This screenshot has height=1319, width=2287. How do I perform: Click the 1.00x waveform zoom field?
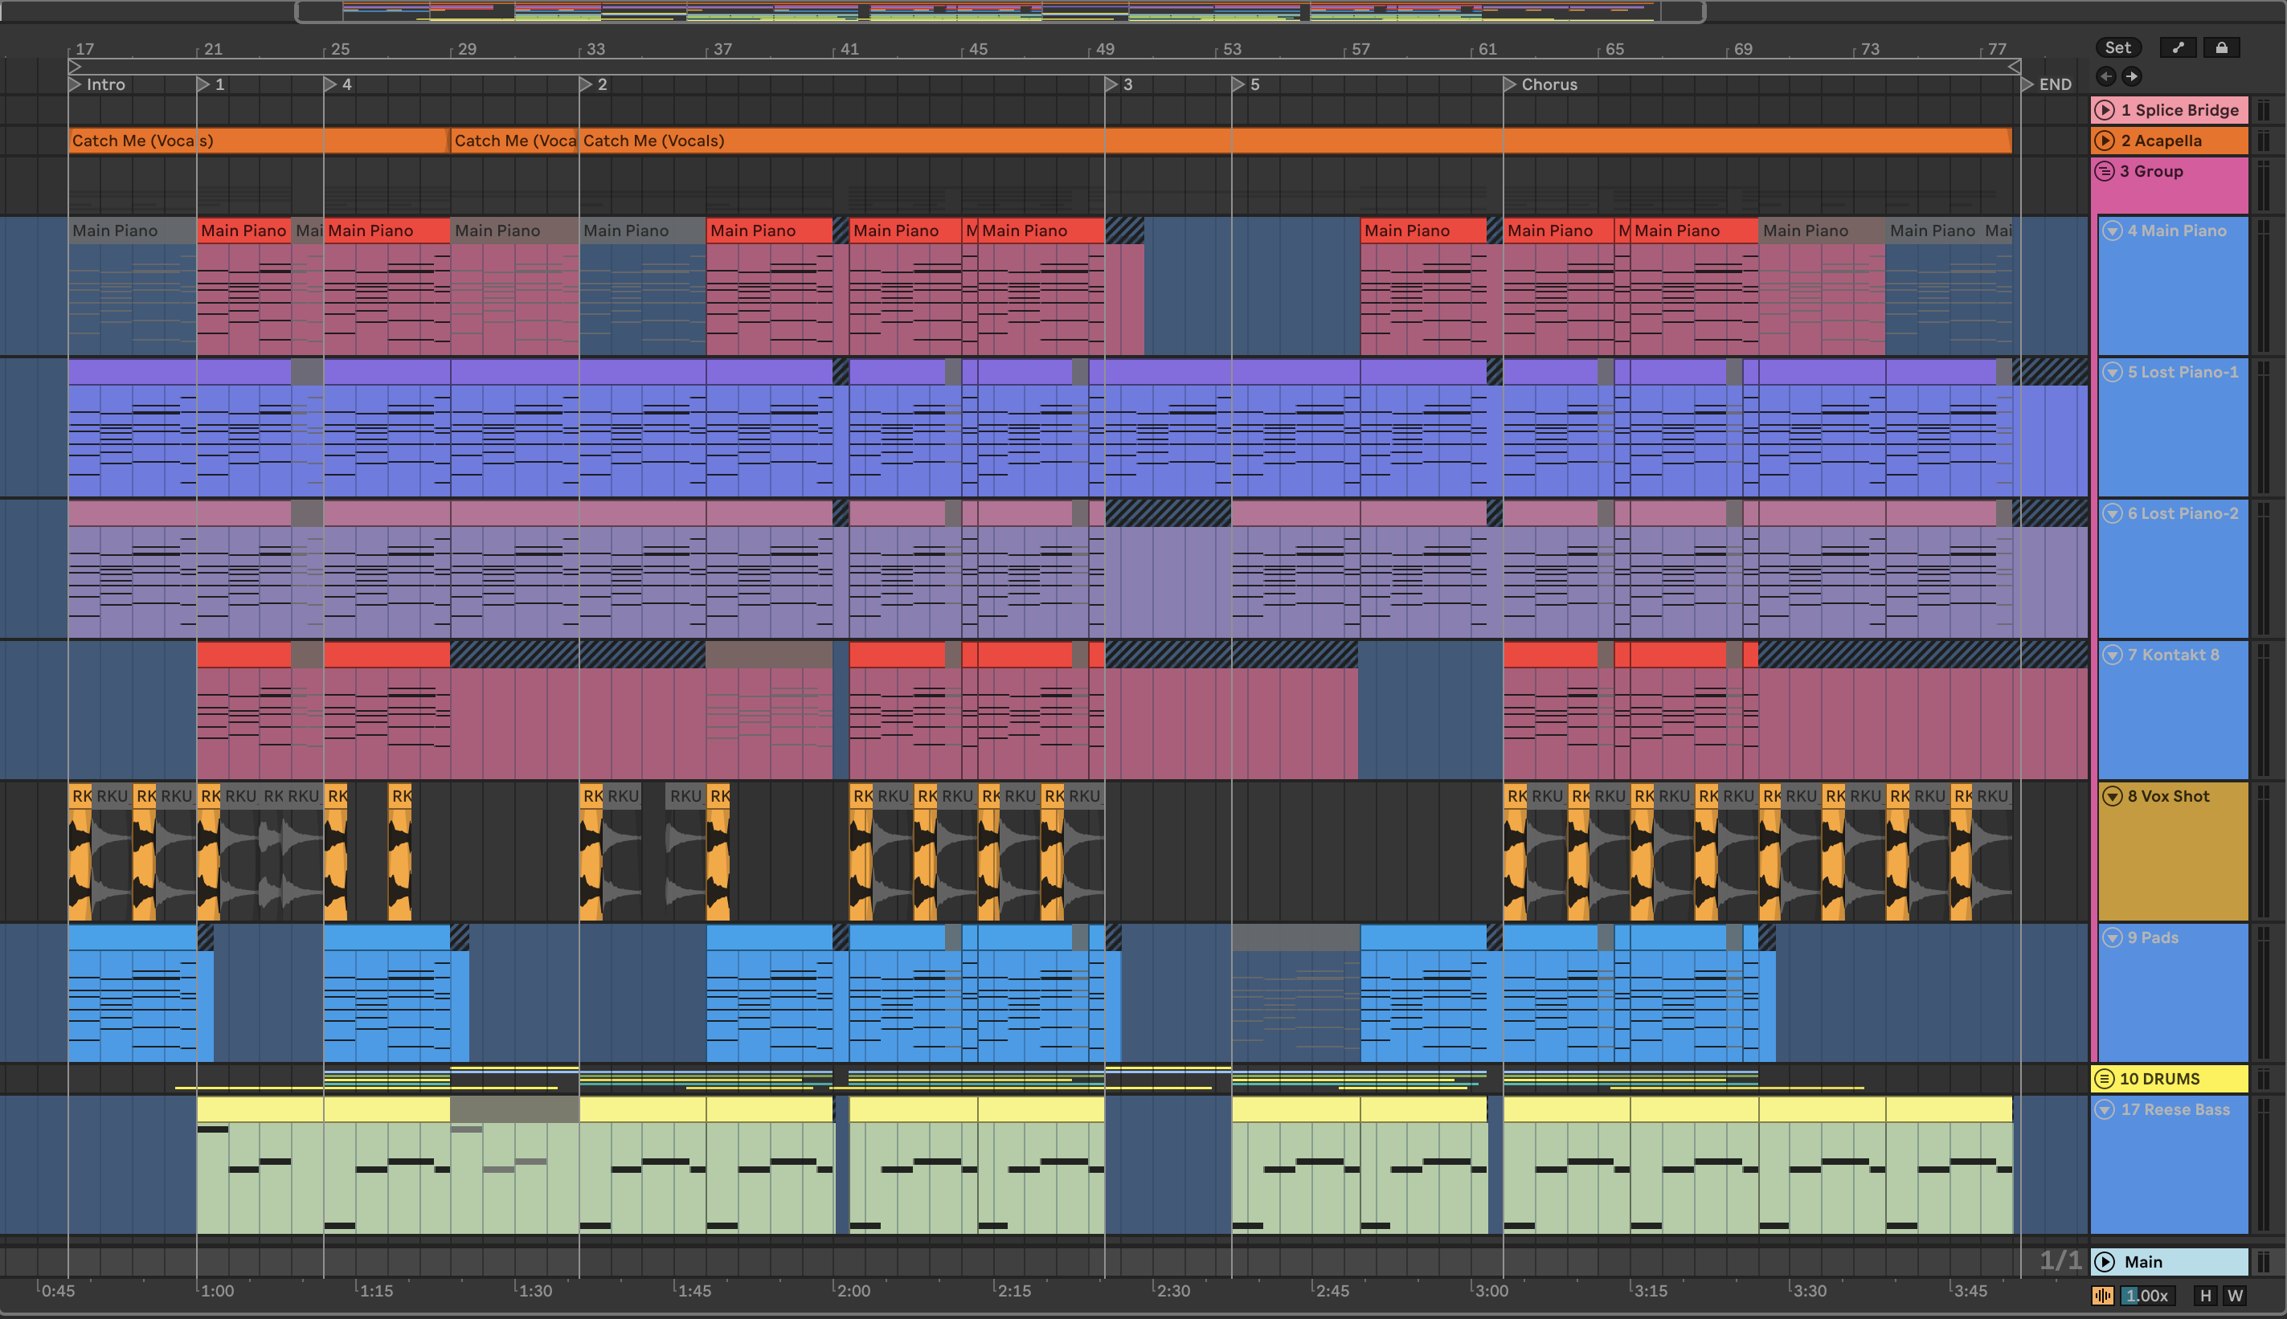[x=2146, y=1296]
